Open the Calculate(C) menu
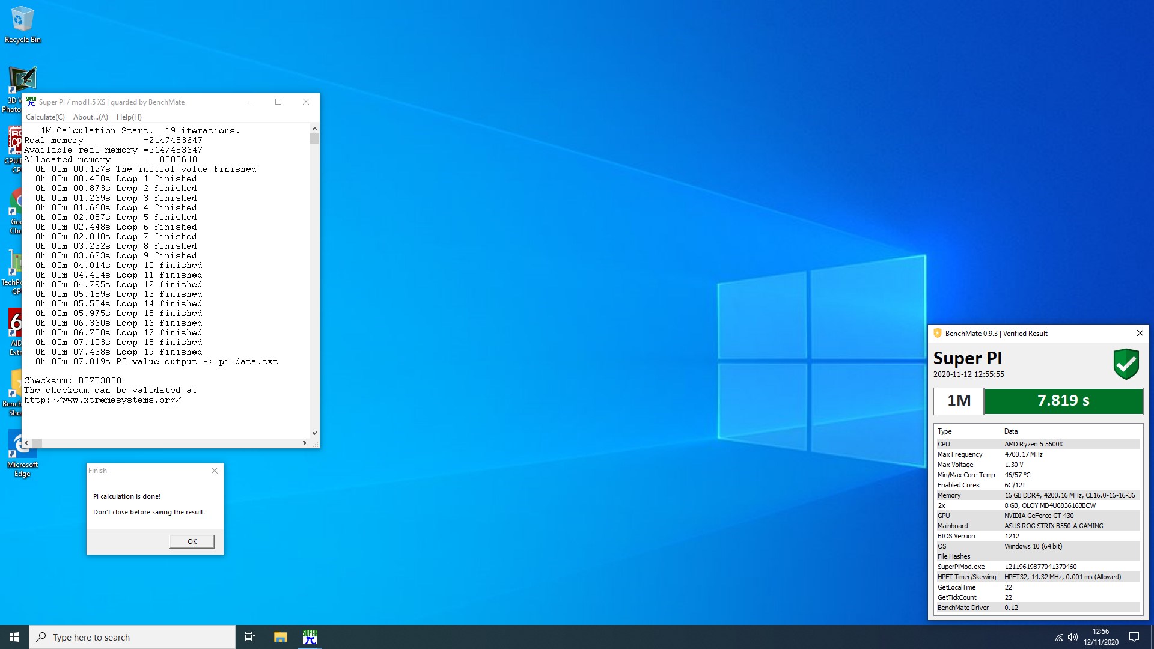The height and width of the screenshot is (649, 1154). (x=45, y=117)
